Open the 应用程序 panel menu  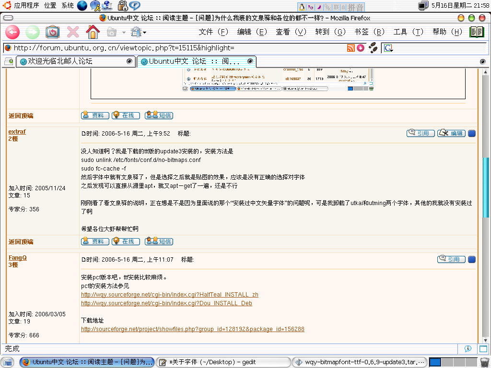pyautogui.click(x=26, y=5)
